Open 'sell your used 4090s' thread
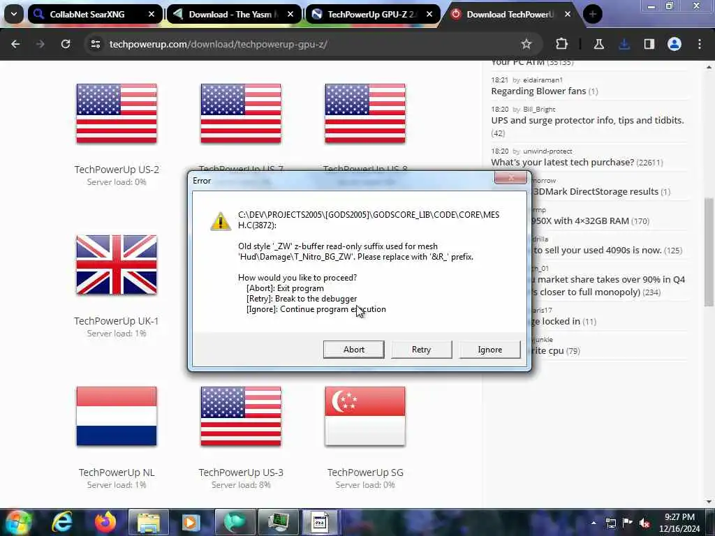 tap(598, 251)
